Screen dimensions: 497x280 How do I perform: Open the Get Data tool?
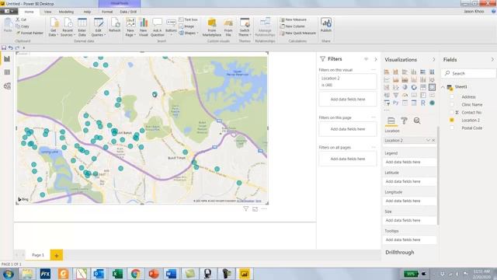pos(54,27)
